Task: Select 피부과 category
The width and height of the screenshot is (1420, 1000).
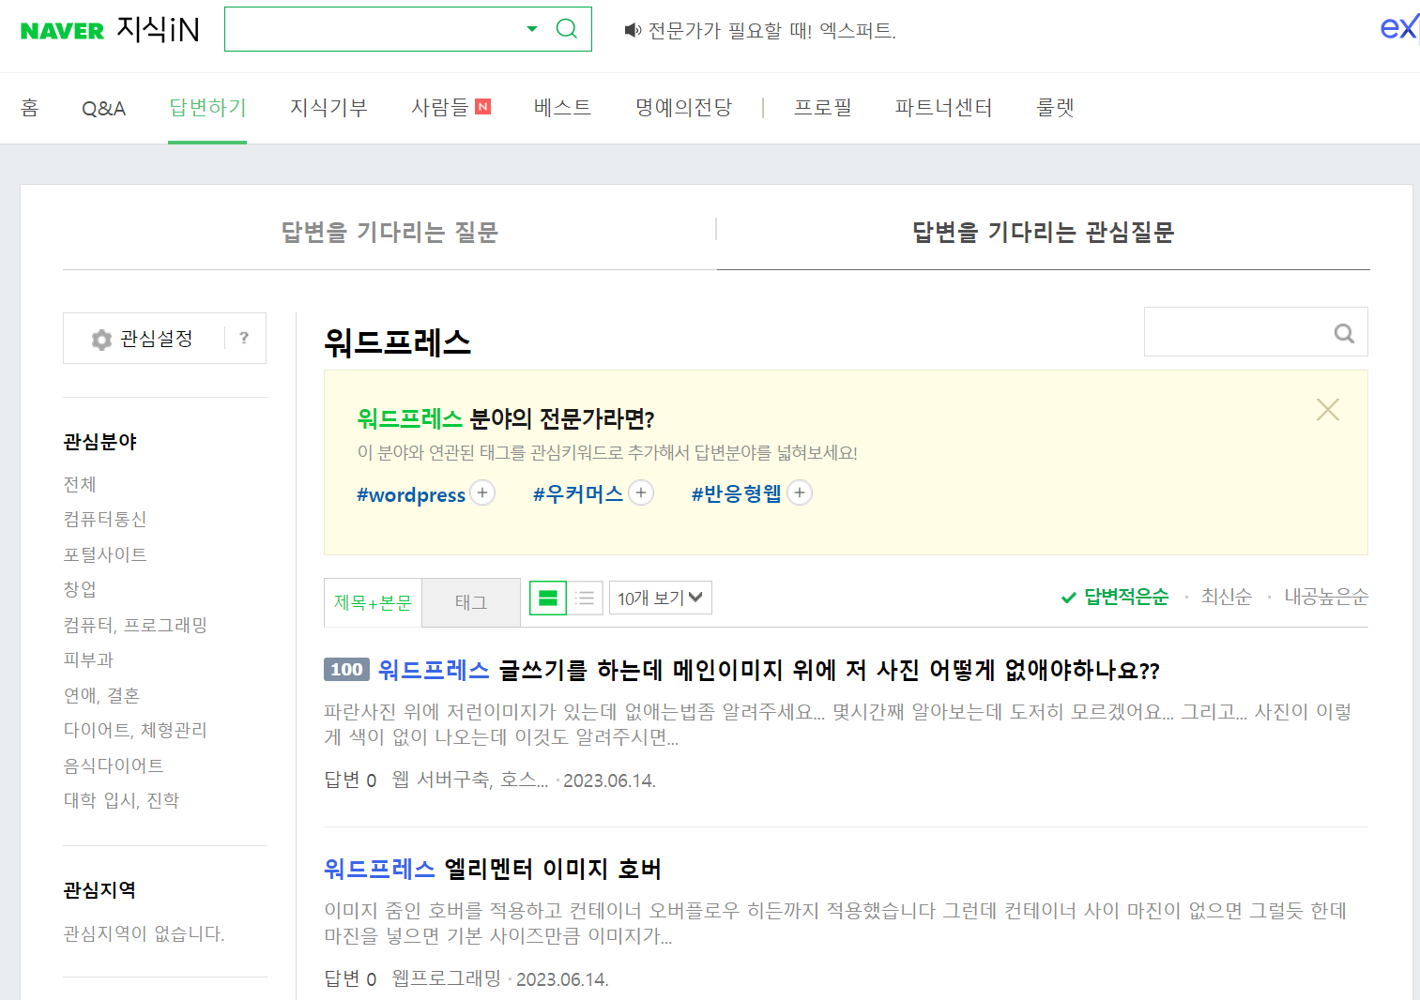Action: coord(88,659)
